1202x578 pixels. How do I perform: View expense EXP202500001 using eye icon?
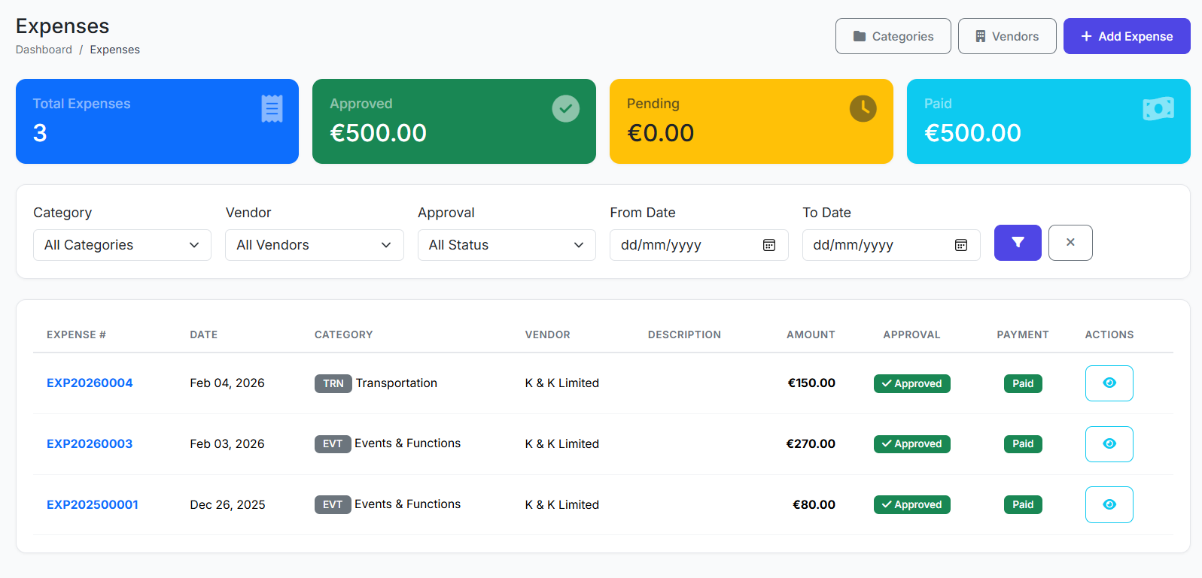1108,505
